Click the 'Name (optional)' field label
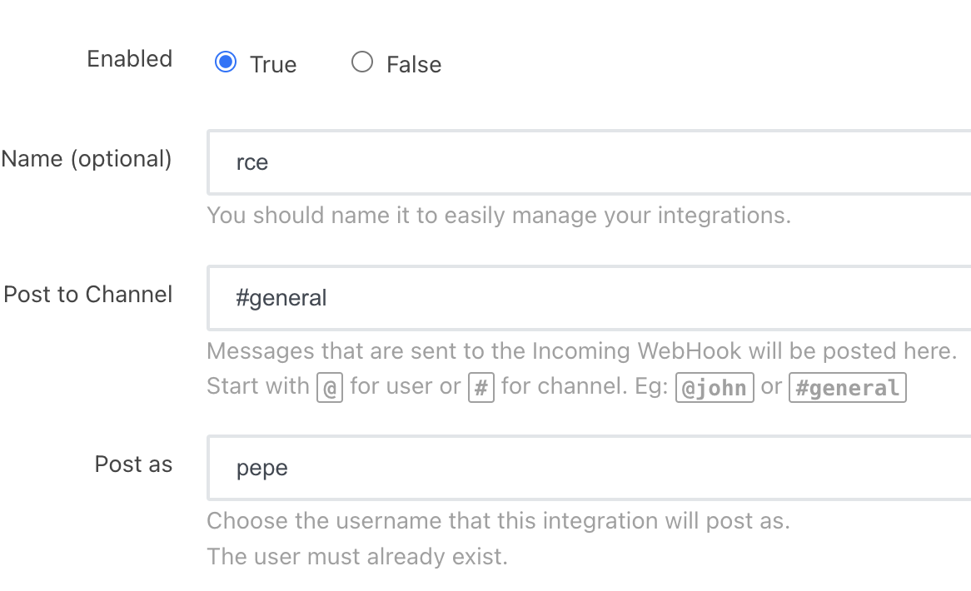971x591 pixels. (87, 158)
